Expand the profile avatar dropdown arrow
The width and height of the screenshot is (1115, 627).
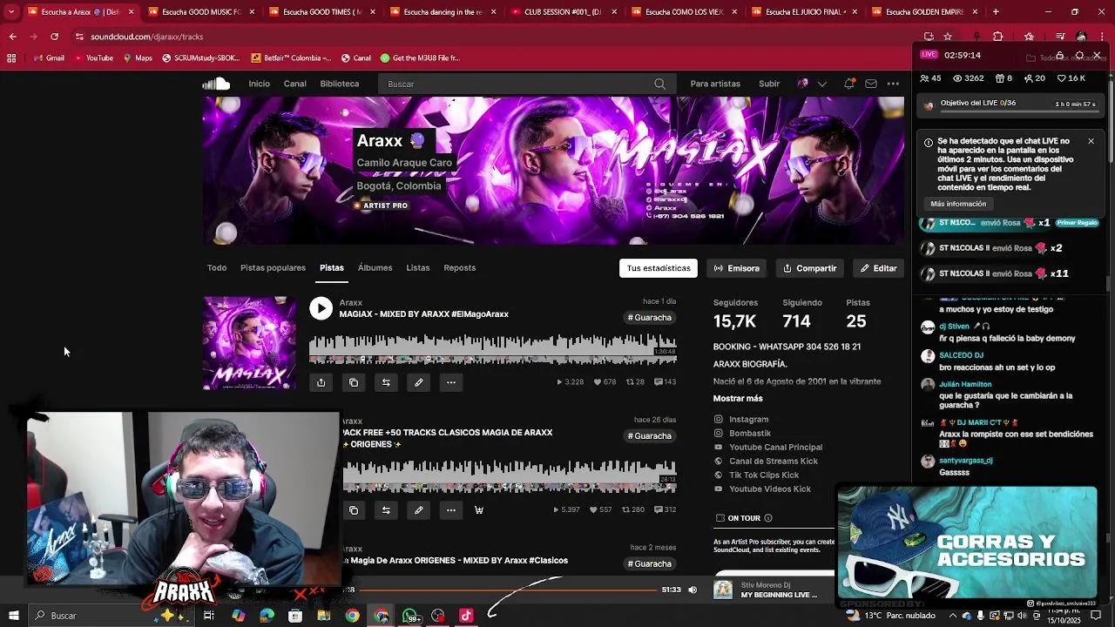click(821, 84)
